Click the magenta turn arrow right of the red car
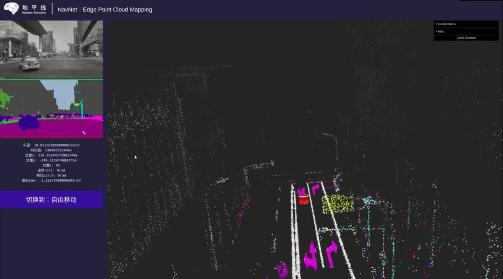 315,189
